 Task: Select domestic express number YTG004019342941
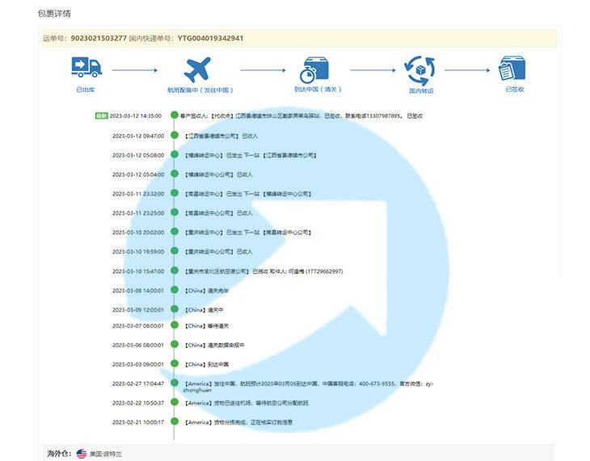pos(210,38)
